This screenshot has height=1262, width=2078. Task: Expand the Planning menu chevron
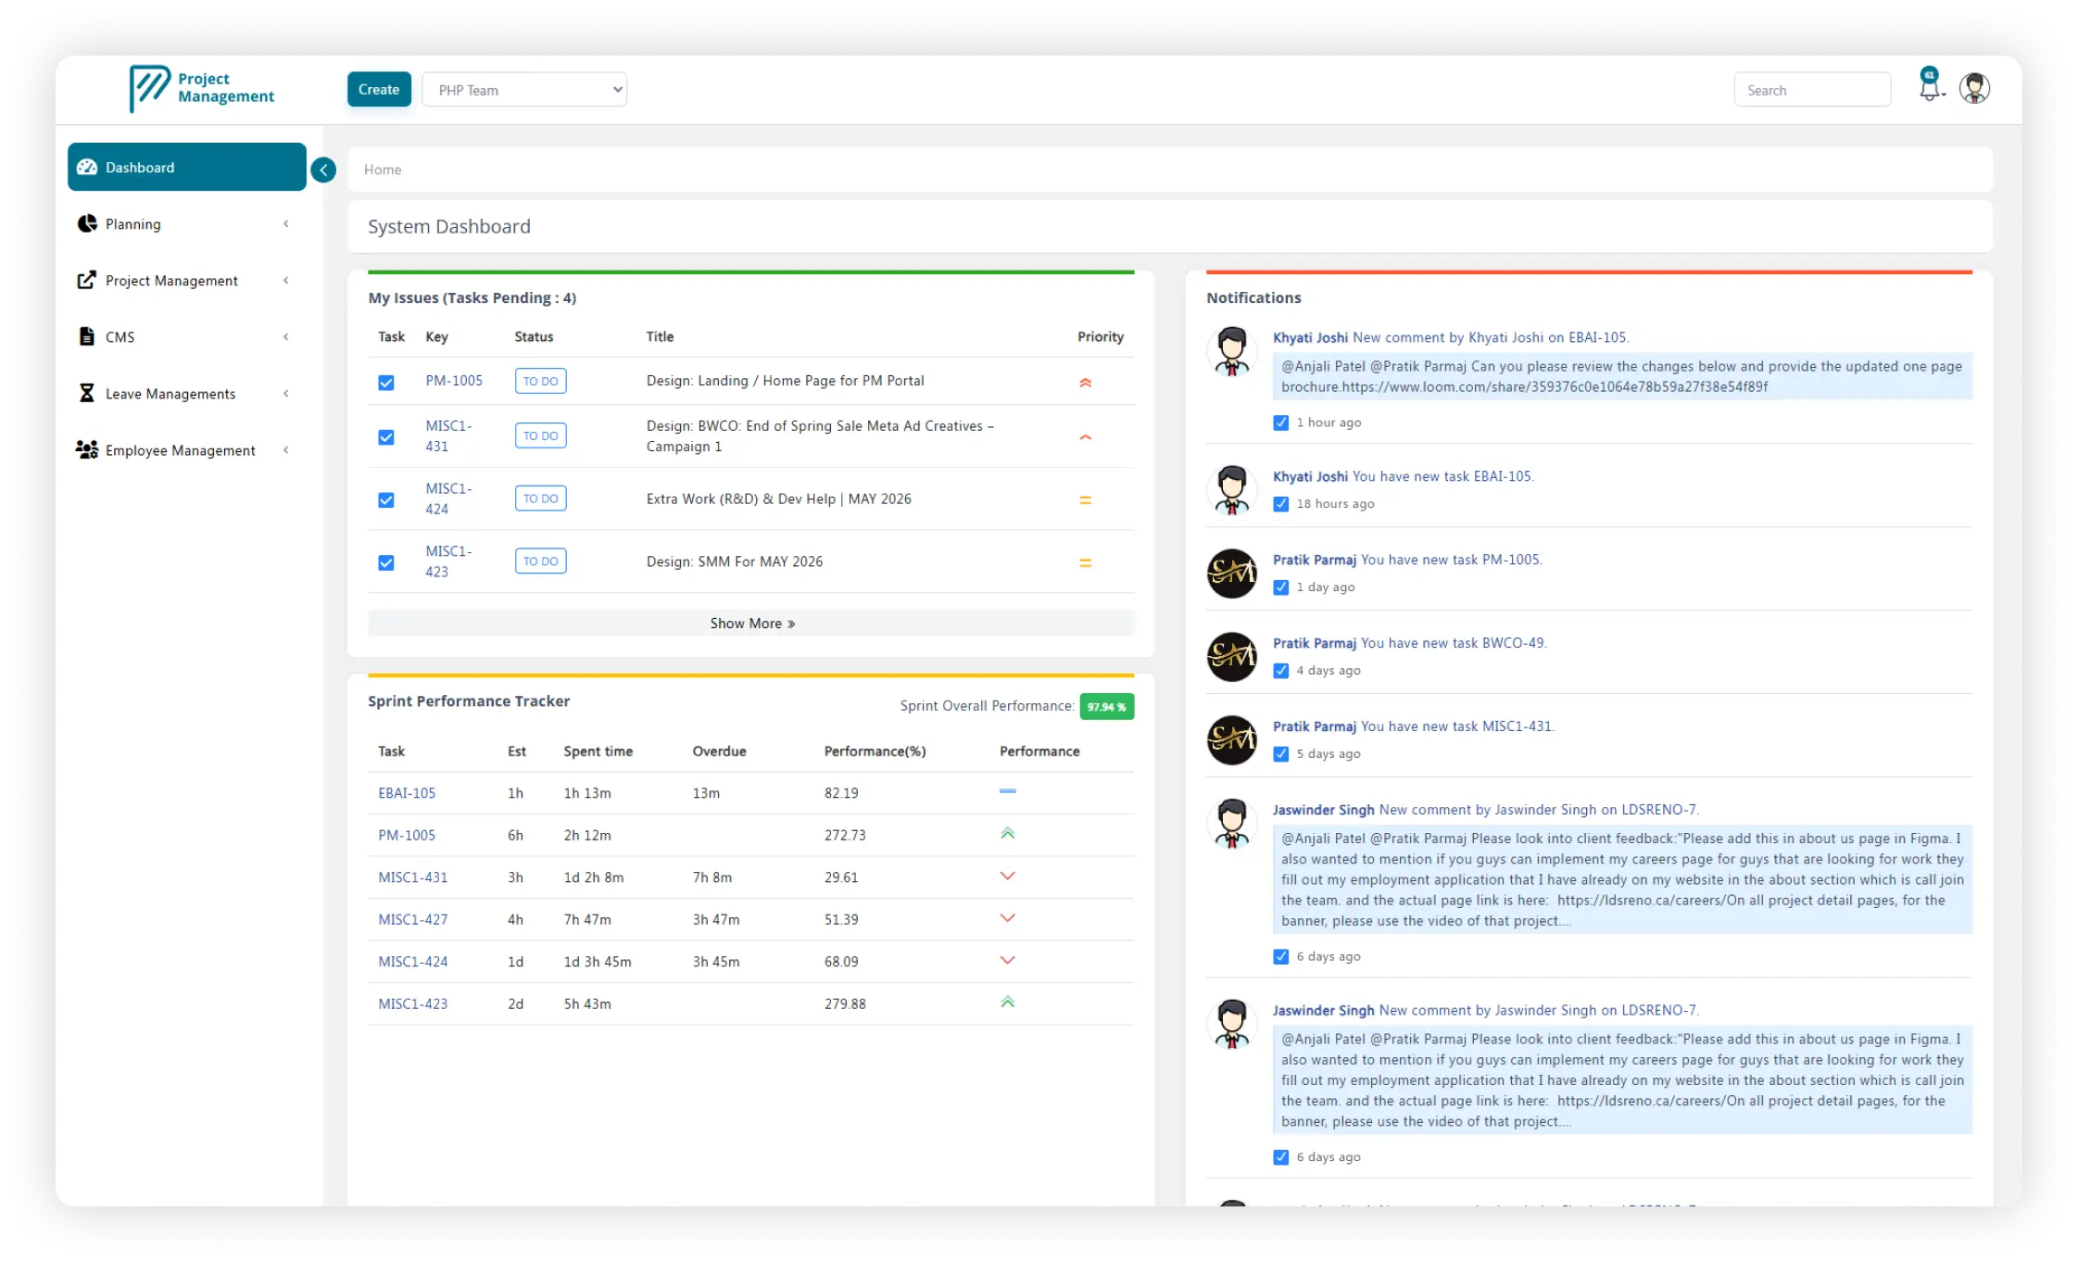point(286,223)
